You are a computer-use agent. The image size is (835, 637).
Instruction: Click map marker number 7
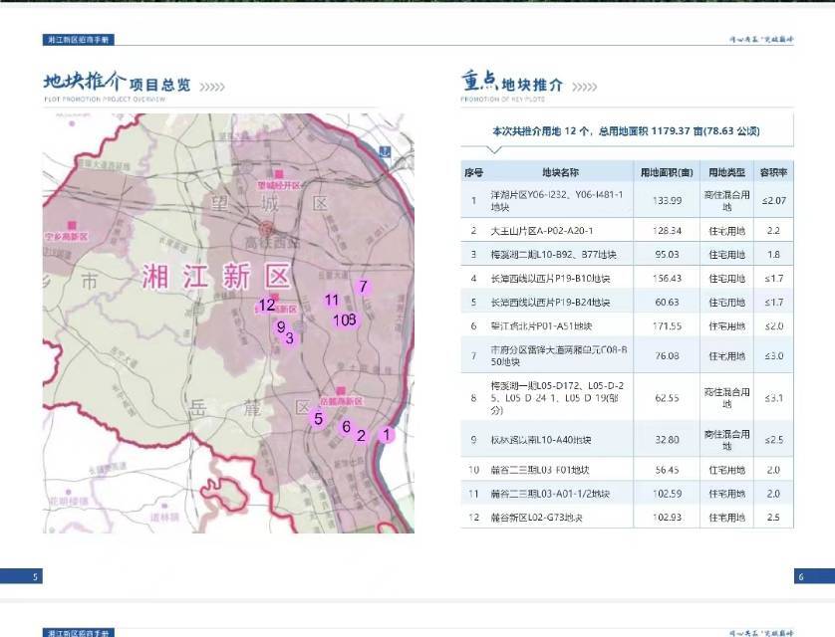click(x=364, y=287)
